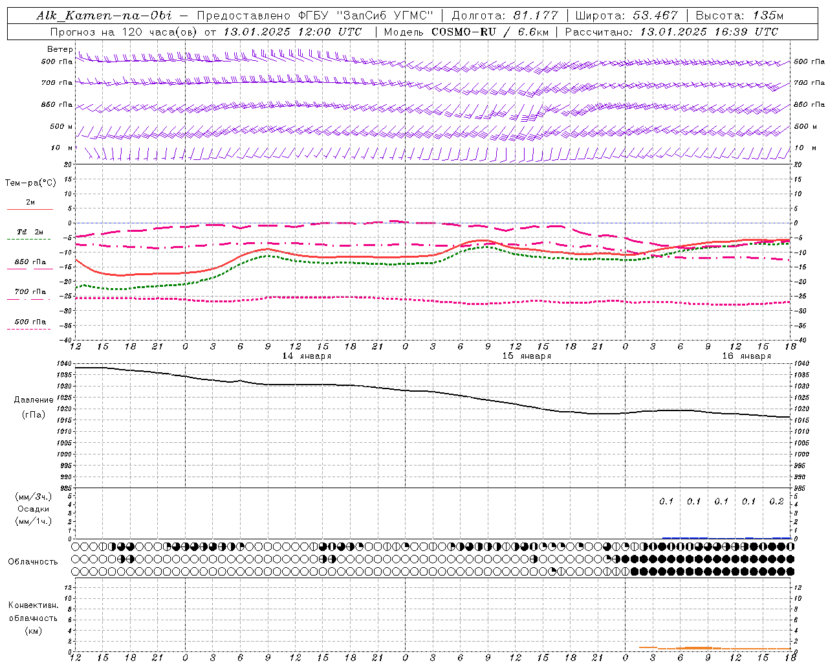
Task: Click the Высота: 135м header entry
Action: pyautogui.click(x=740, y=16)
